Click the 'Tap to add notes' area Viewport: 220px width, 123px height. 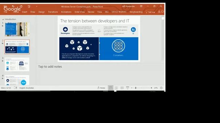[x=50, y=67]
